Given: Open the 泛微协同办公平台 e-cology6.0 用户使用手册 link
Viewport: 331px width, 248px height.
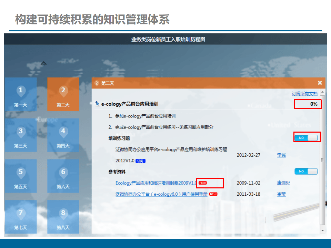Looking at the screenshot, I should click(161, 194).
